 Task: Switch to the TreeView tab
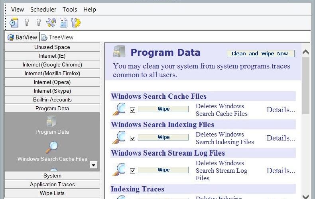(x=57, y=37)
